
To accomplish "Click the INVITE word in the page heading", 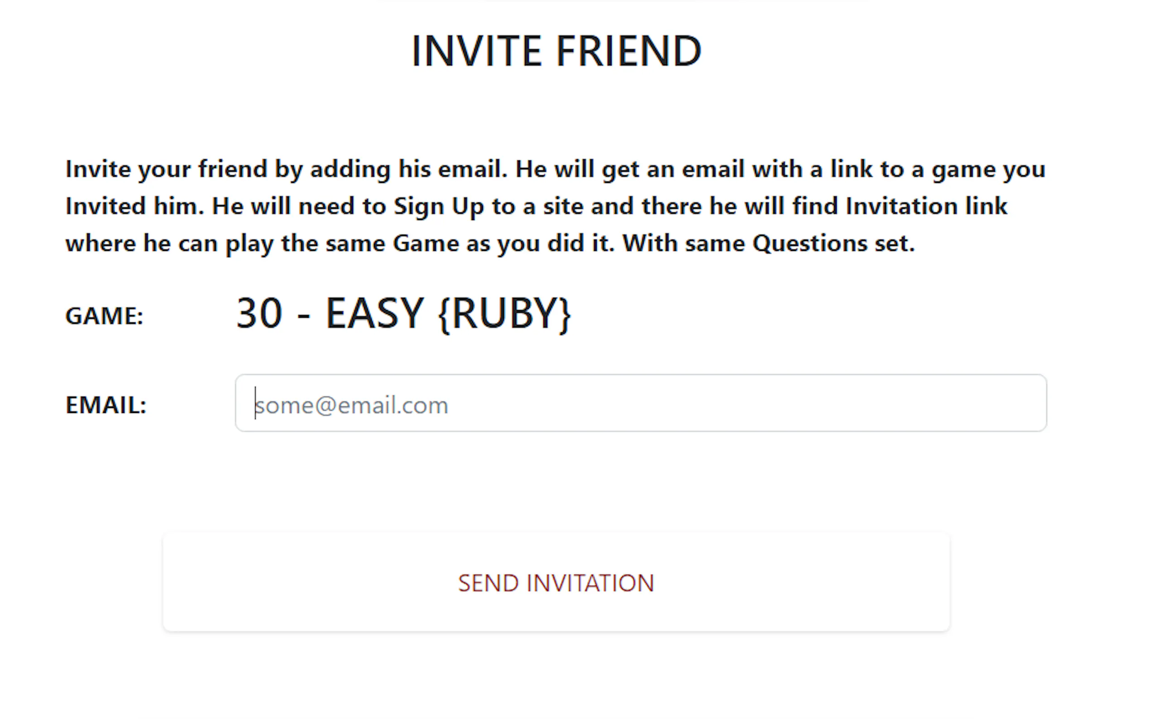I will 476,51.
